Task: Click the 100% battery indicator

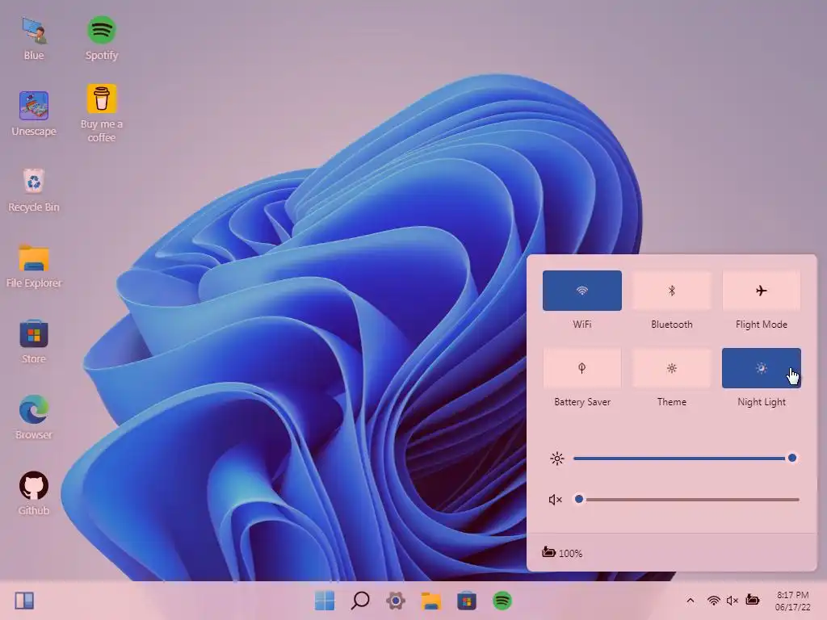Action: pos(562,553)
